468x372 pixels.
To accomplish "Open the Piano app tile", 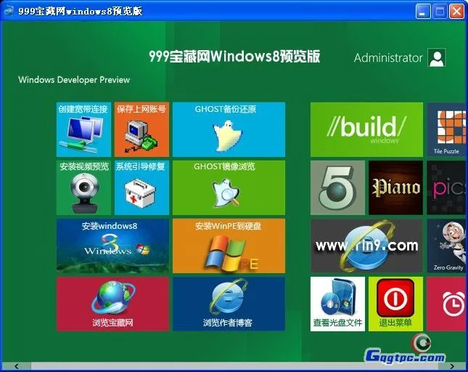I will 395,187.
